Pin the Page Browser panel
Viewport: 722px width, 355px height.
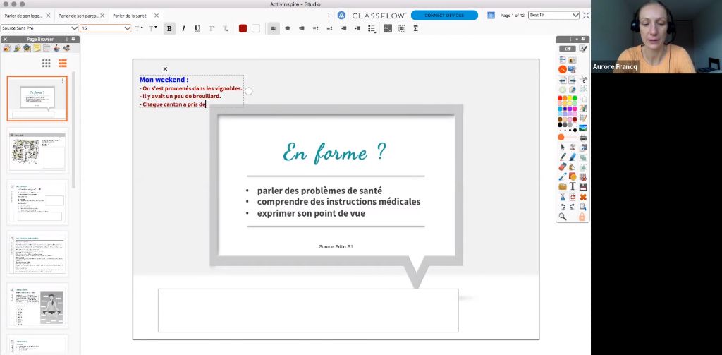click(74, 40)
